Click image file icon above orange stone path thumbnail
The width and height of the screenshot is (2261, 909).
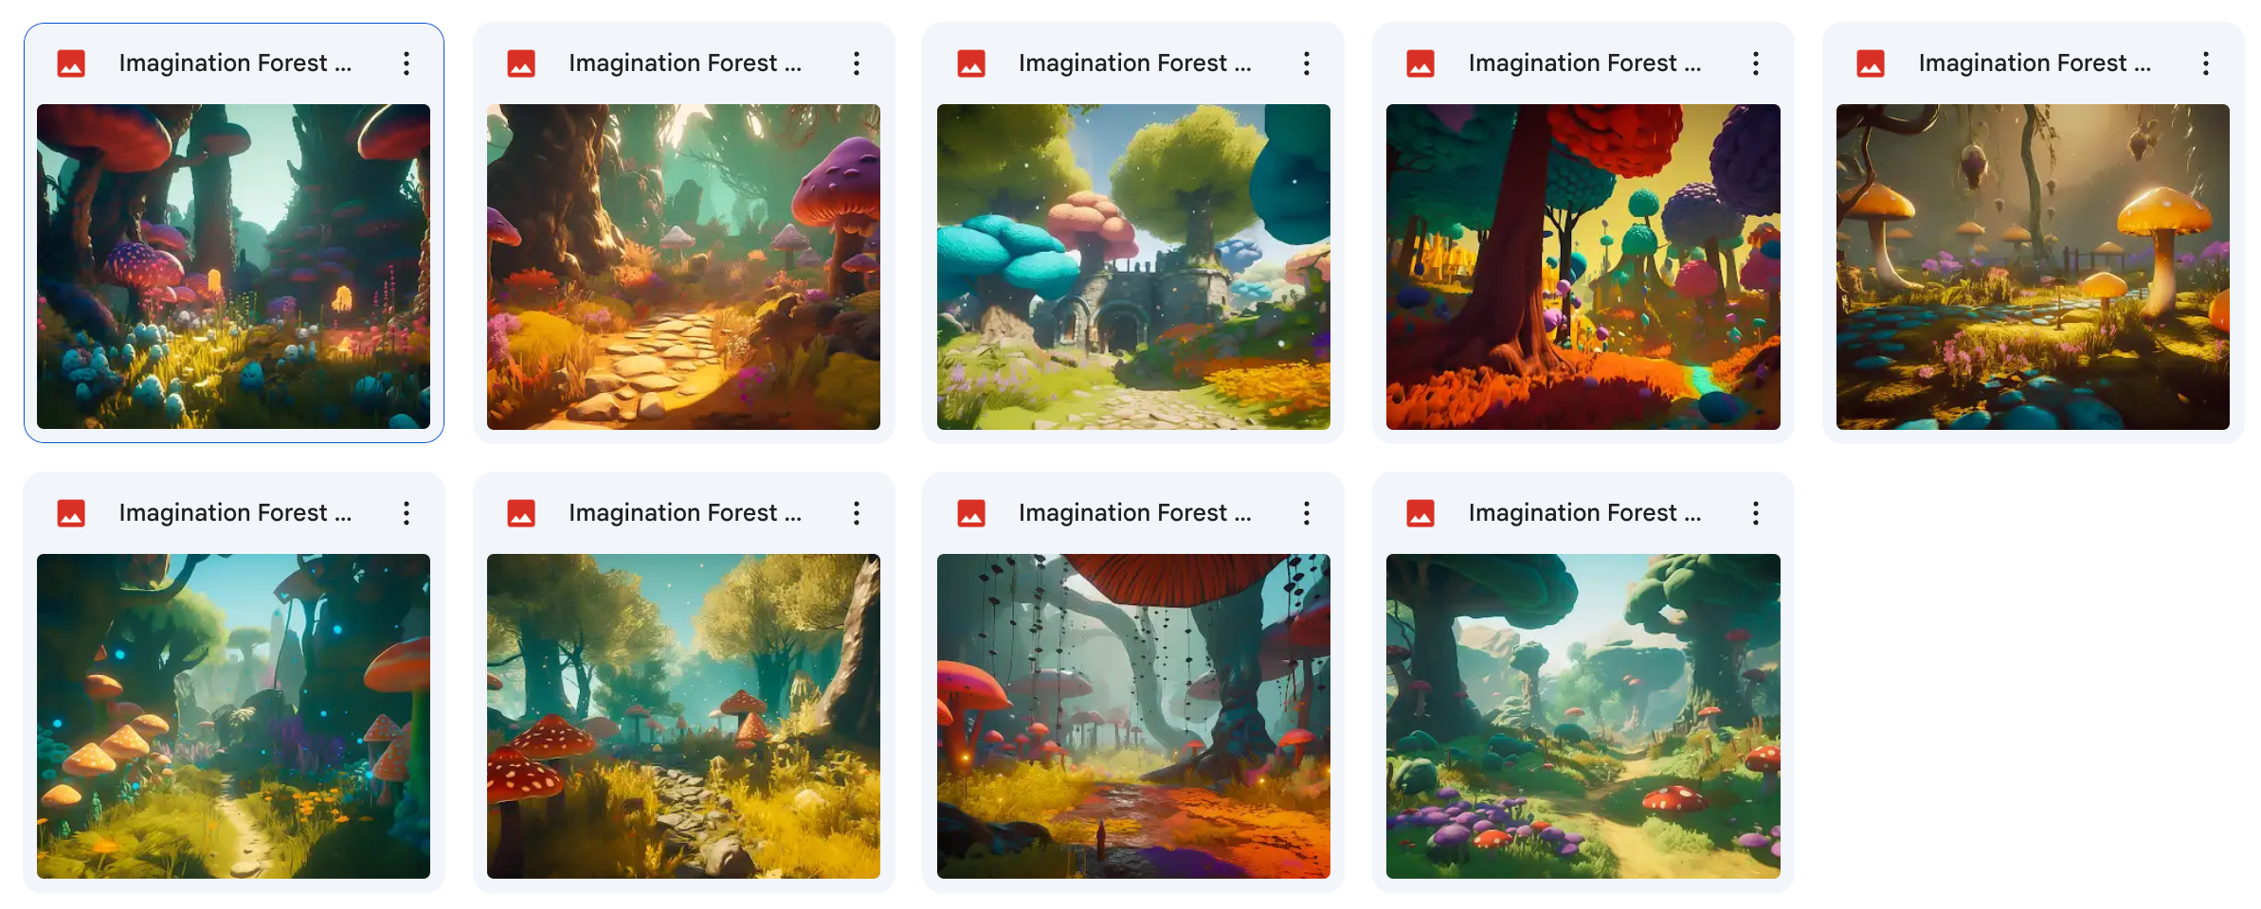[521, 63]
